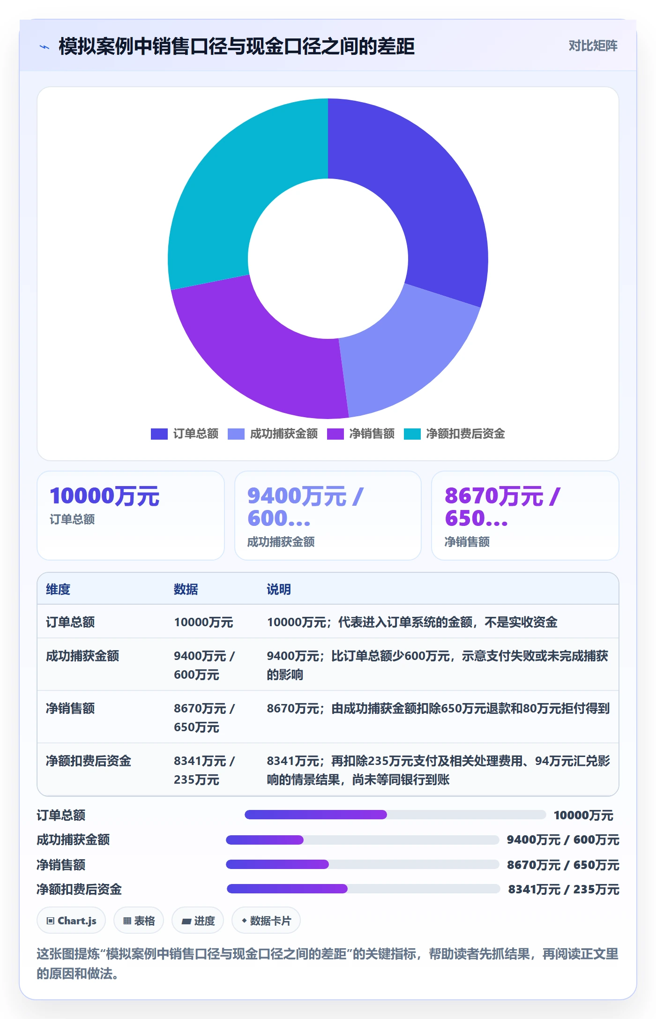
Task: Click the 净额扣费后资金 progress row label
Action: click(x=79, y=889)
